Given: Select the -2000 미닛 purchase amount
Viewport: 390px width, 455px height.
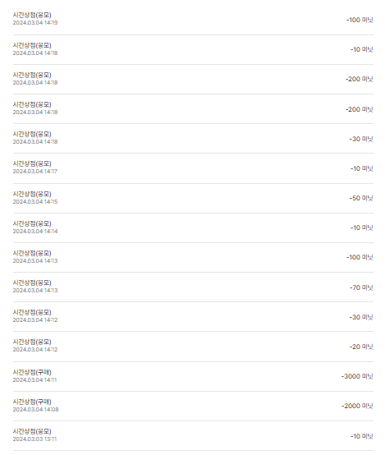Looking at the screenshot, I should click(x=357, y=406).
